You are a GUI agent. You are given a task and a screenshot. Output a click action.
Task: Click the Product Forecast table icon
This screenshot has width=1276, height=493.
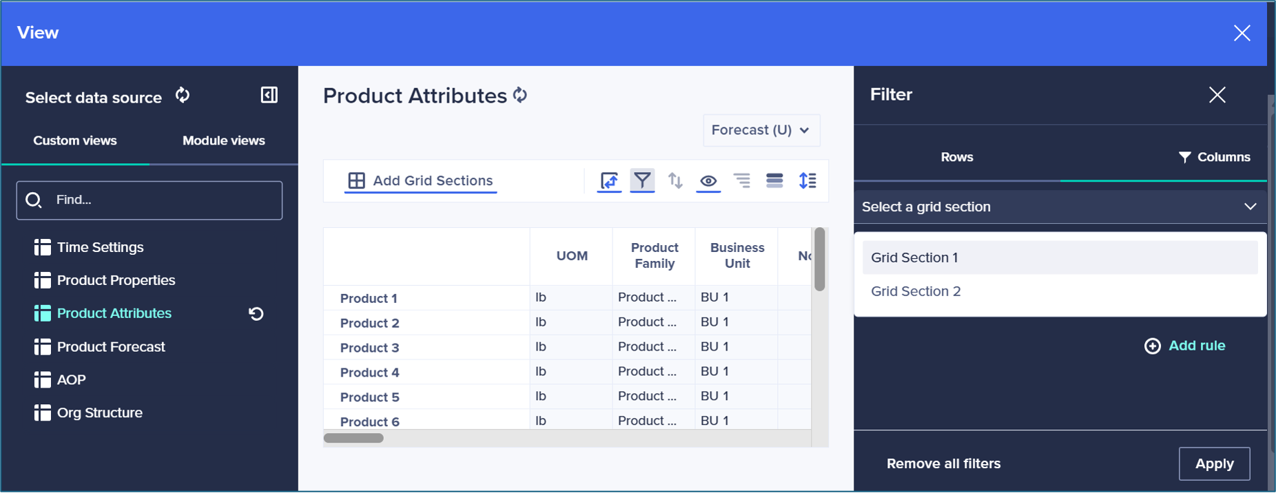tap(43, 346)
